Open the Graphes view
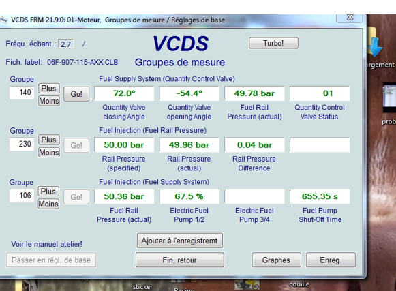The width and height of the screenshot is (396, 291). click(276, 260)
